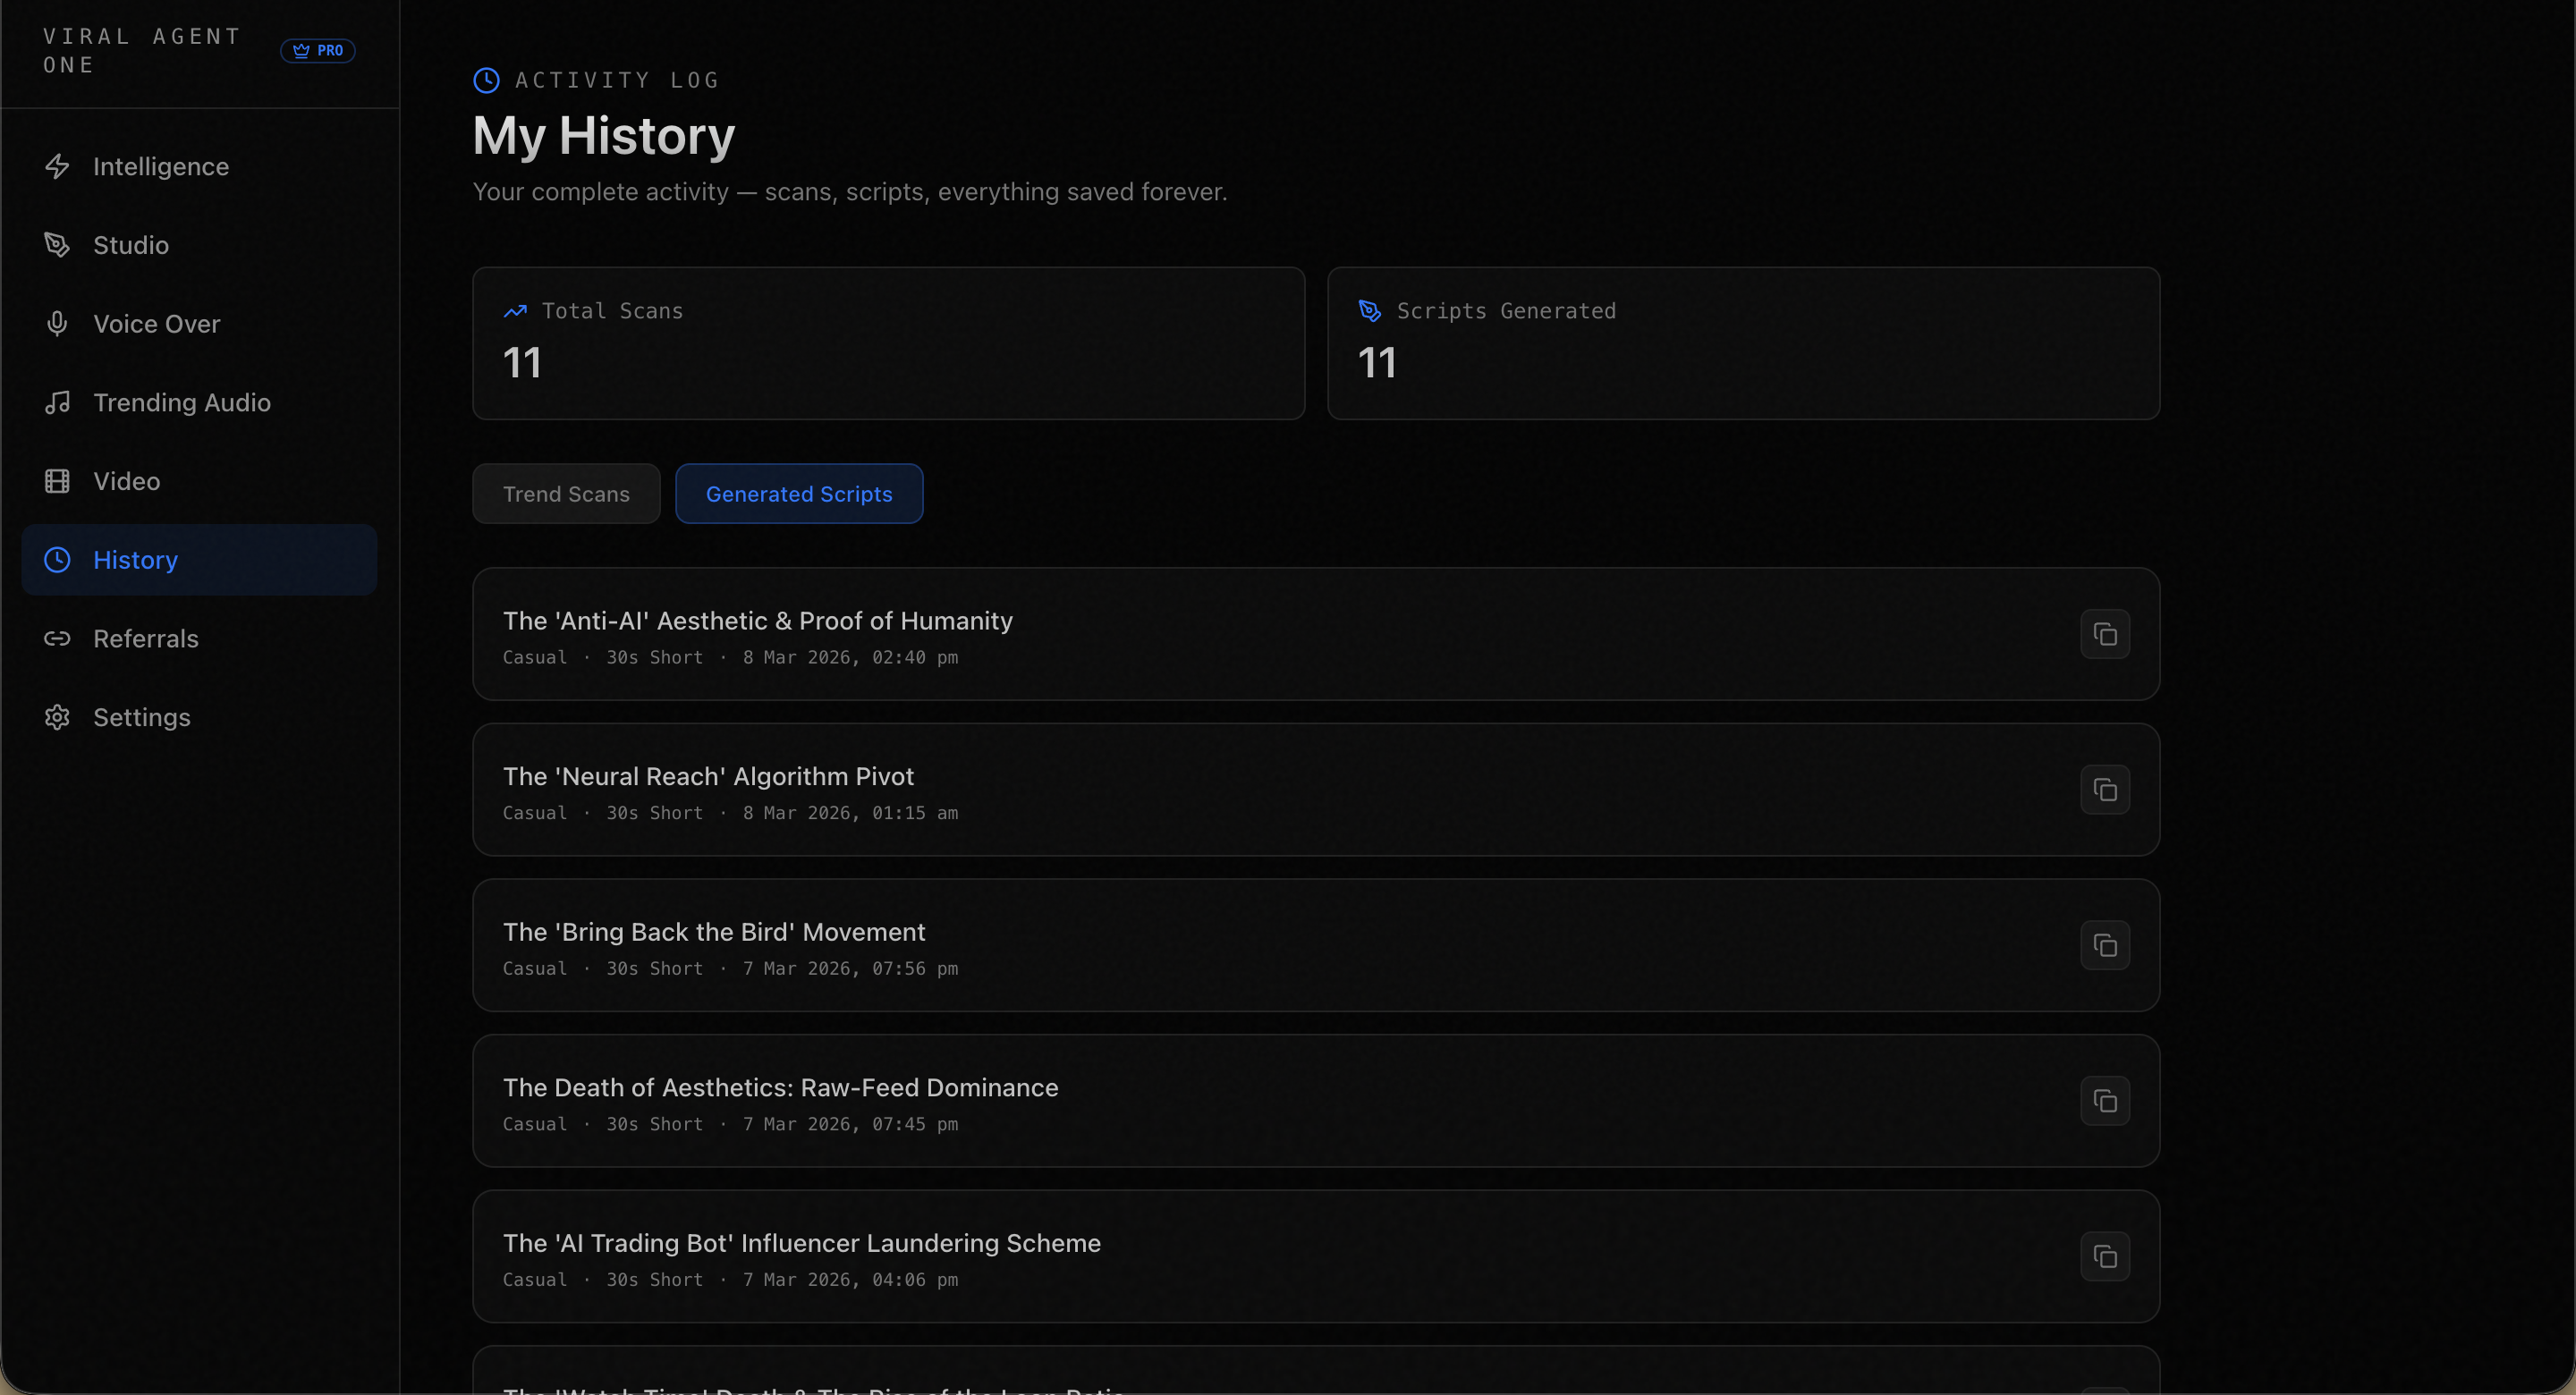2576x1395 pixels.
Task: Click the Activity Log clock icon
Action: pos(486,80)
